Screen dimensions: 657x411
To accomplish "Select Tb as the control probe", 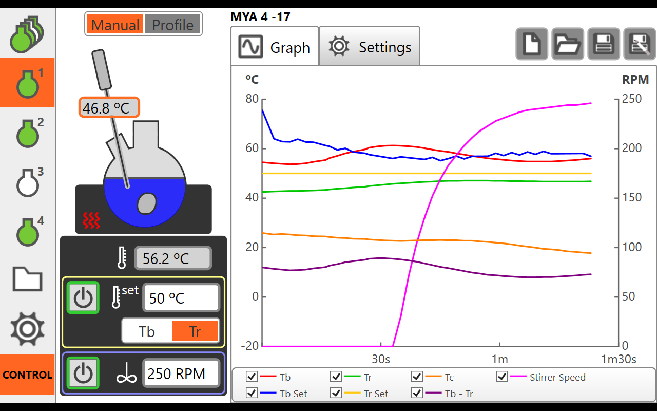I will 146,331.
